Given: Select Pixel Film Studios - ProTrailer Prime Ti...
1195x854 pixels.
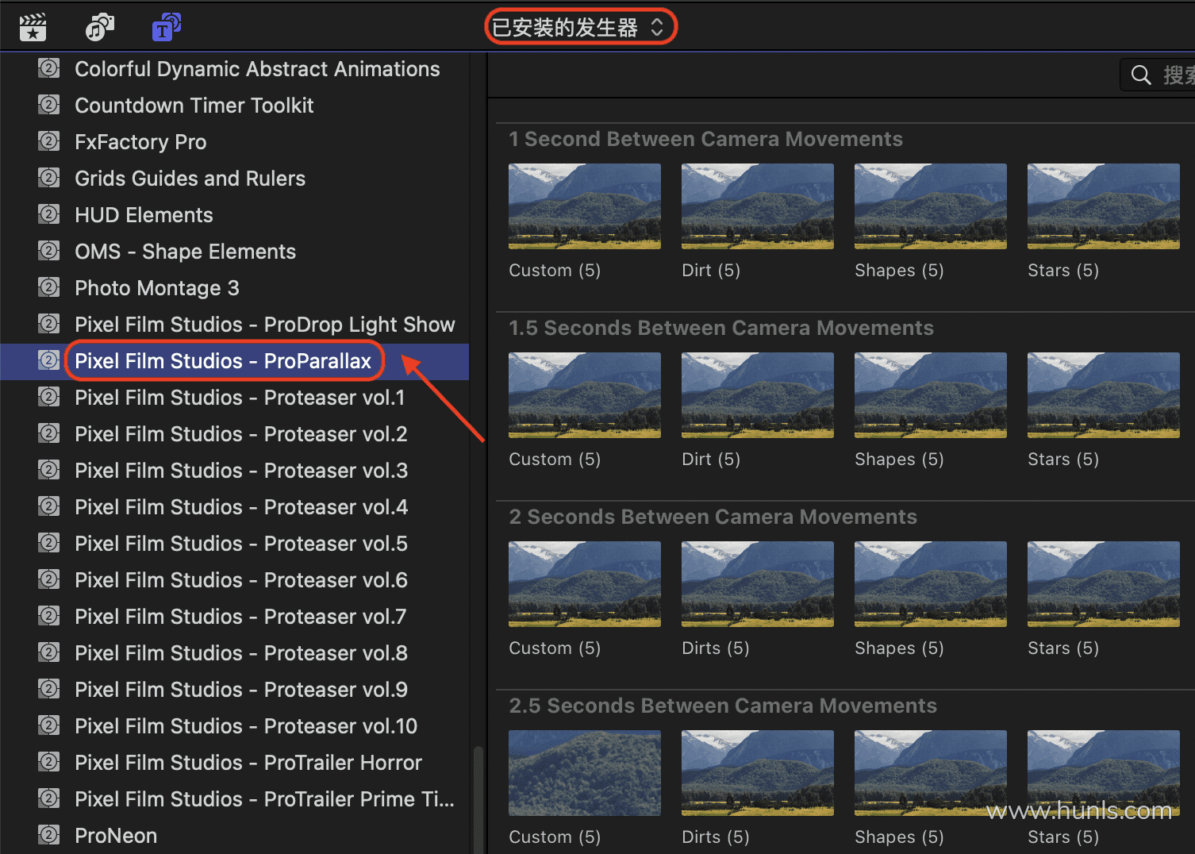Looking at the screenshot, I should (235, 799).
